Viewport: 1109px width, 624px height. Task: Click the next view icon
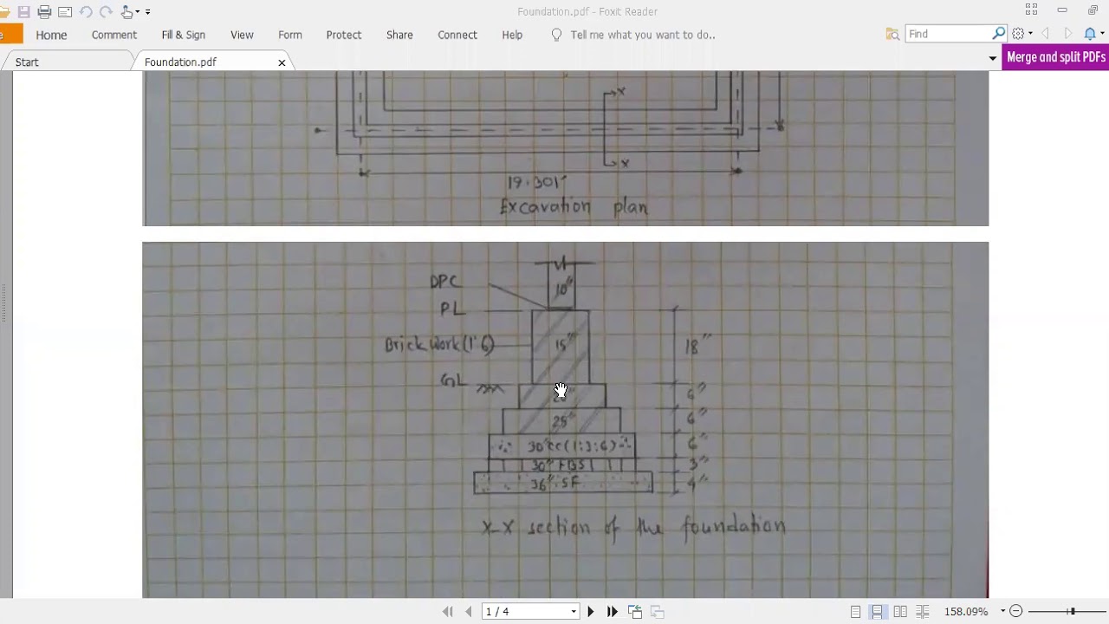(657, 612)
